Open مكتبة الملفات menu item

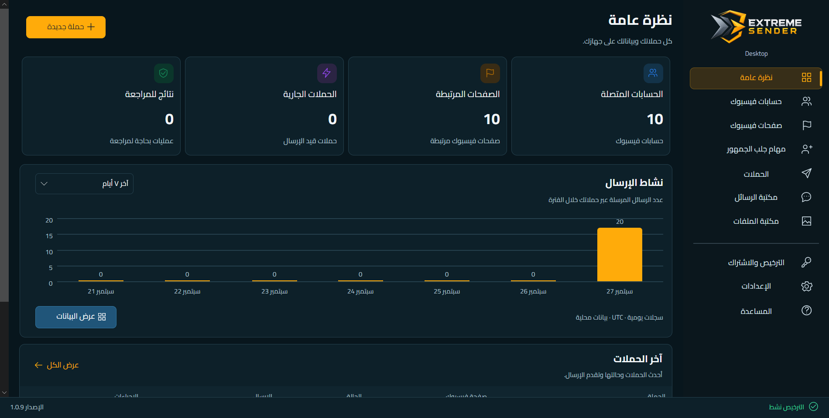click(756, 221)
